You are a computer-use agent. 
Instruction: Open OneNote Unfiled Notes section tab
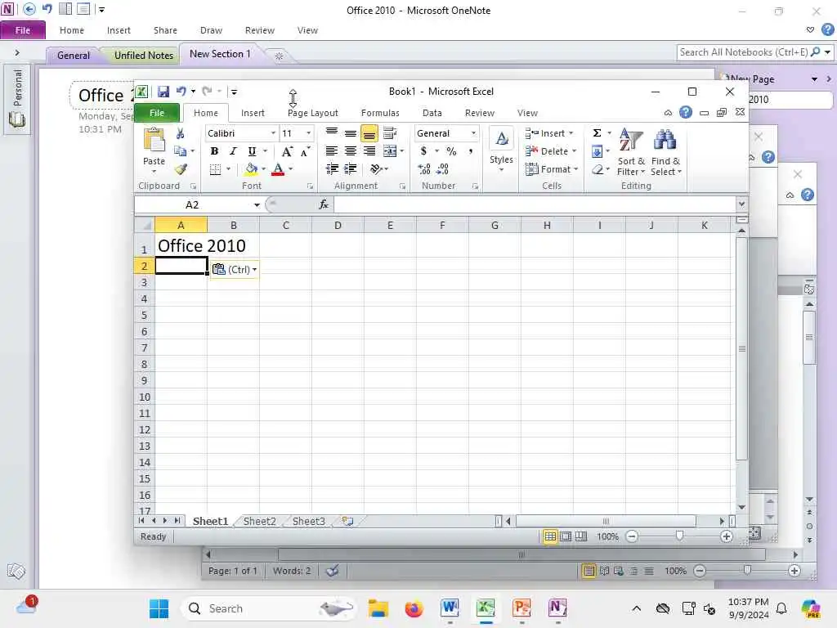point(144,55)
